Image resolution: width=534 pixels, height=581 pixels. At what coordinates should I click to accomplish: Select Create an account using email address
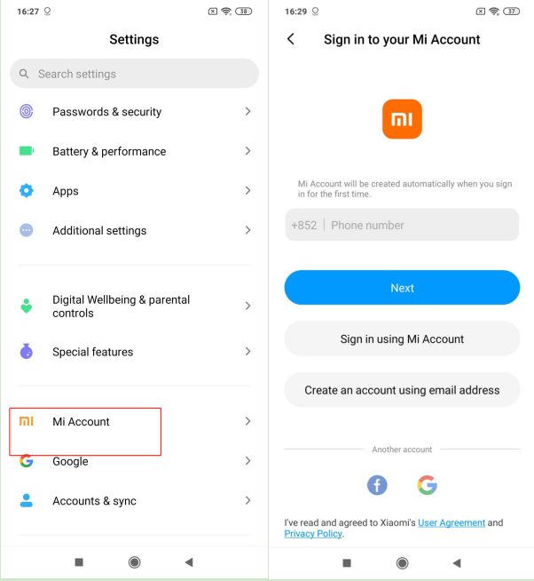click(402, 390)
